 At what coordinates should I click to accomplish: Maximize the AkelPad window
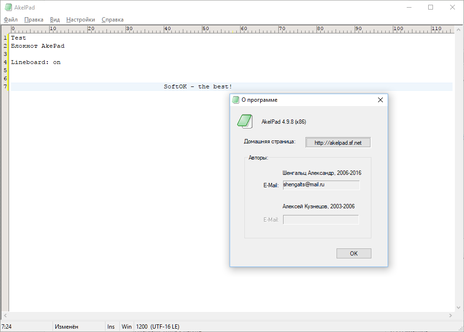(x=431, y=7)
